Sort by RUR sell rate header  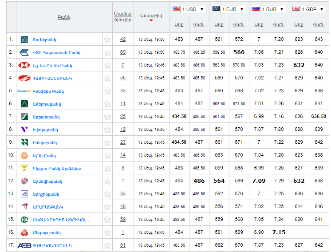[279, 25]
